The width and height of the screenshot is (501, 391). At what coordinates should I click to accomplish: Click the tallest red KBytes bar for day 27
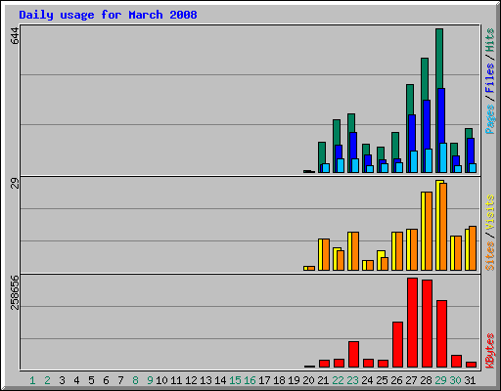412,323
